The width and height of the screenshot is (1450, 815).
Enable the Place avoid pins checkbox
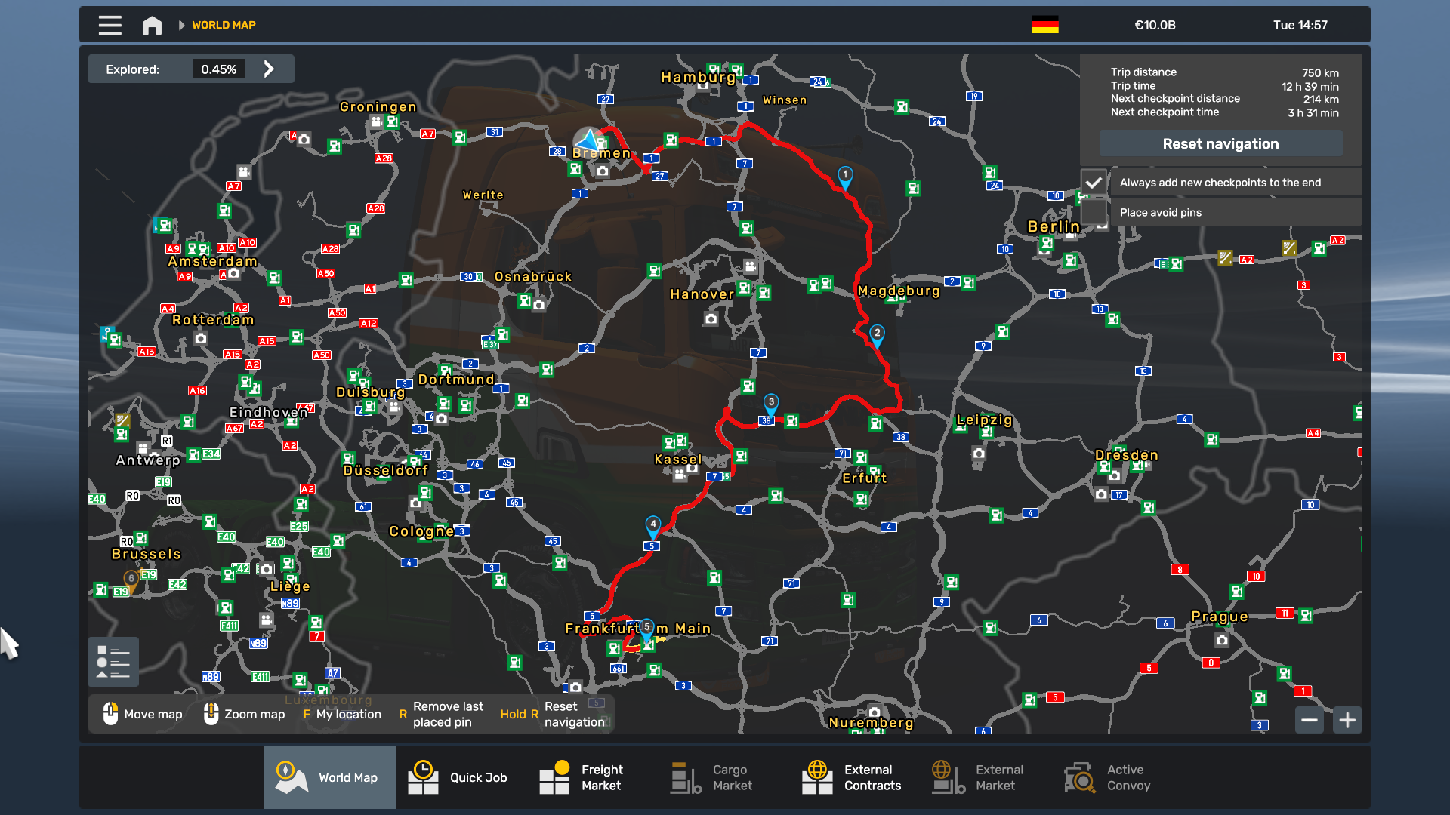[x=1093, y=213]
